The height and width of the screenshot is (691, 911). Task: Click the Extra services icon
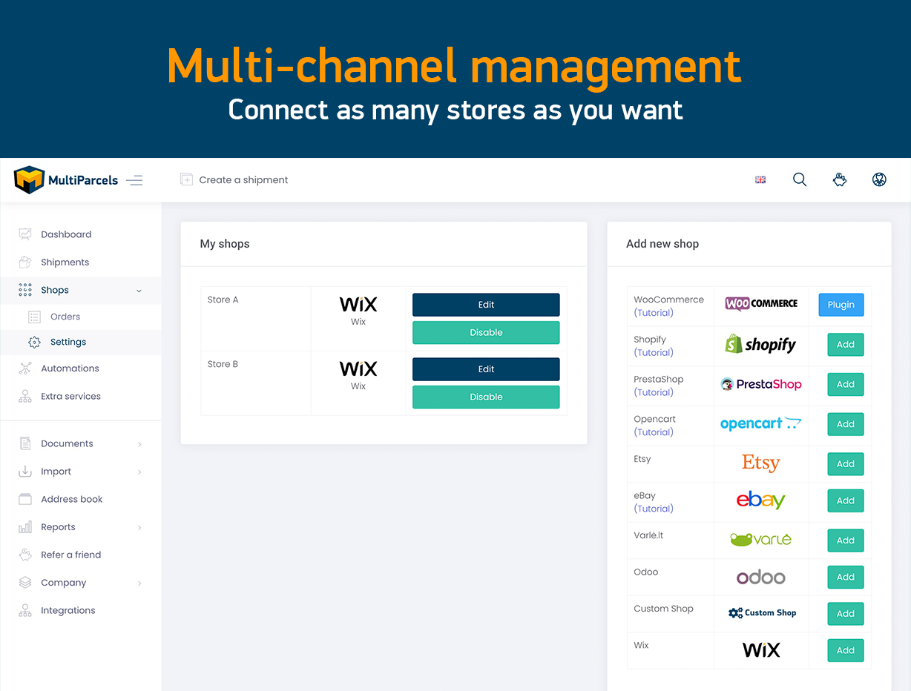[24, 396]
